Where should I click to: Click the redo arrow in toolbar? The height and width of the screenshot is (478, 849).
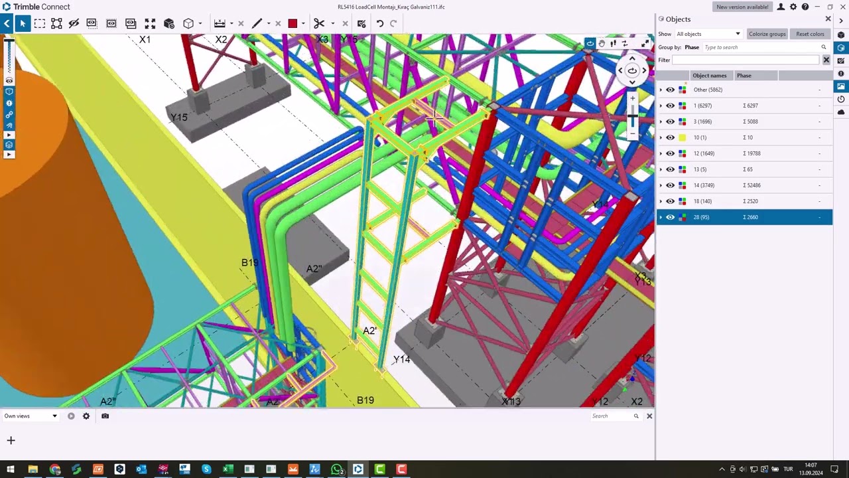tap(393, 23)
